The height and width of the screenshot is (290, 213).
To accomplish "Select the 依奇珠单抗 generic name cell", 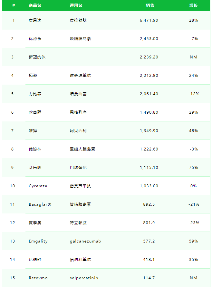I will [x=80, y=75].
